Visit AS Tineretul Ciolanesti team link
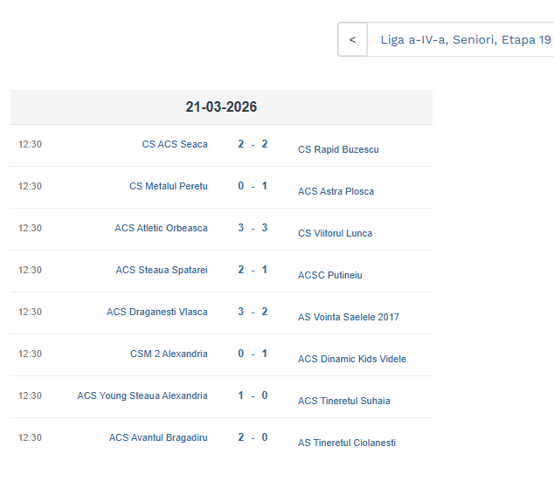 coord(346,443)
